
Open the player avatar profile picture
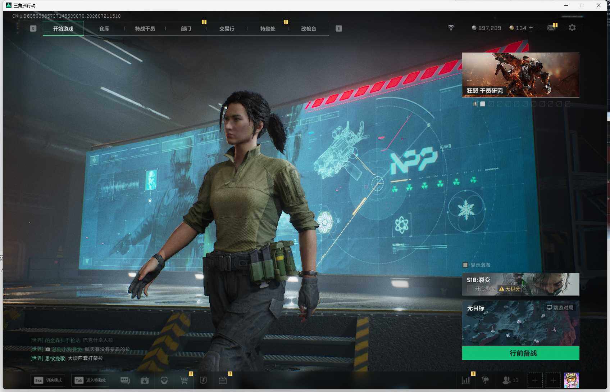point(572,380)
